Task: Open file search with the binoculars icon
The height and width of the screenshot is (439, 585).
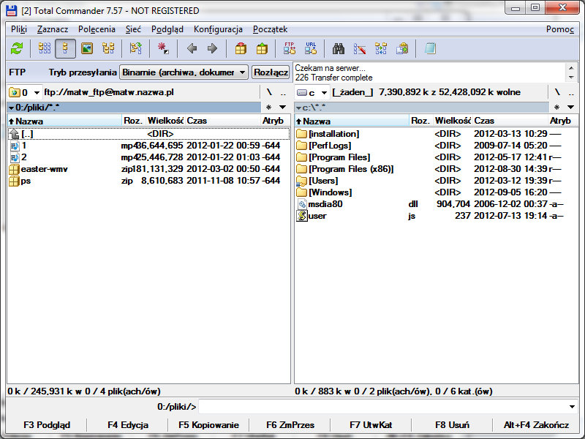Action: (339, 48)
